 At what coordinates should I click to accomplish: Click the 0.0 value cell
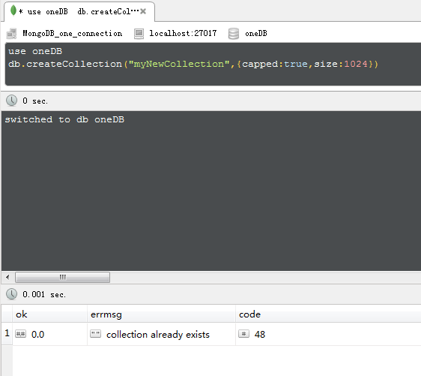tap(37, 334)
